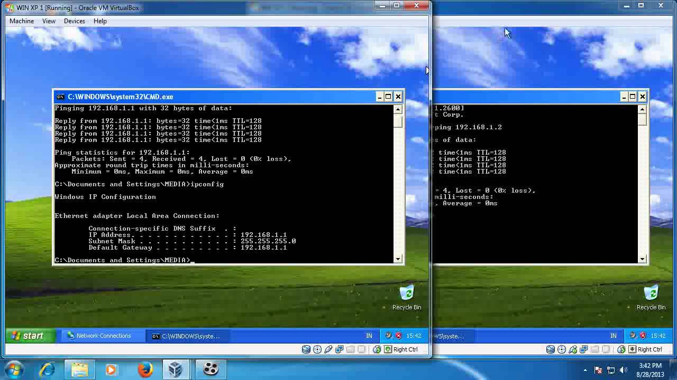
Task: Open Windows Explorer folder on taskbar
Action: point(79,369)
